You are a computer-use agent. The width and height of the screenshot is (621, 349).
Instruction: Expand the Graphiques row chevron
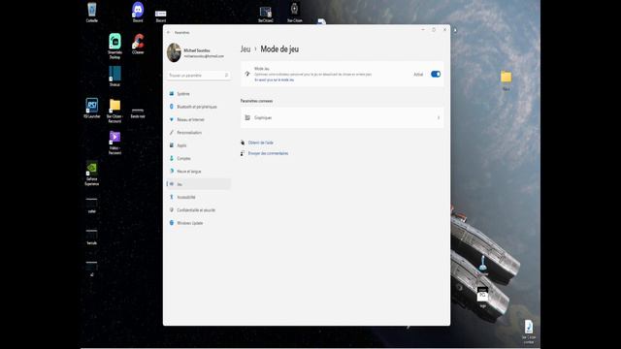tap(439, 117)
